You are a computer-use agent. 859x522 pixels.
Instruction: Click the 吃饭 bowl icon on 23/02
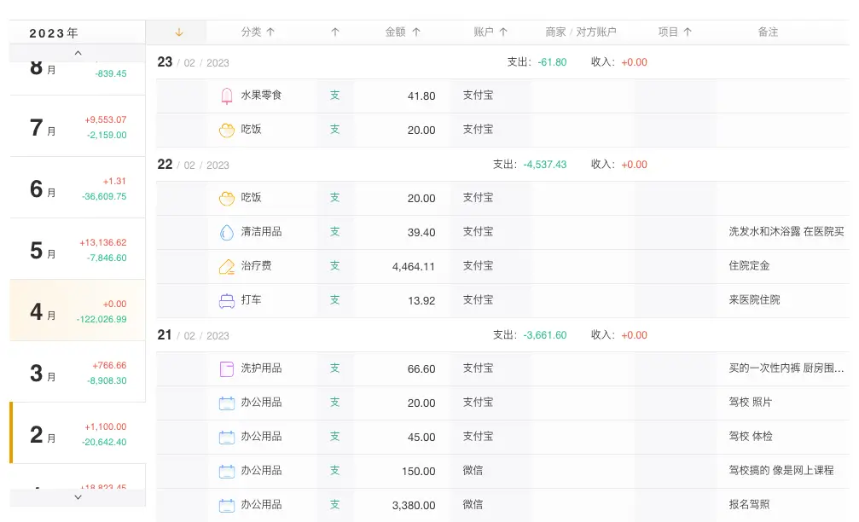click(226, 130)
